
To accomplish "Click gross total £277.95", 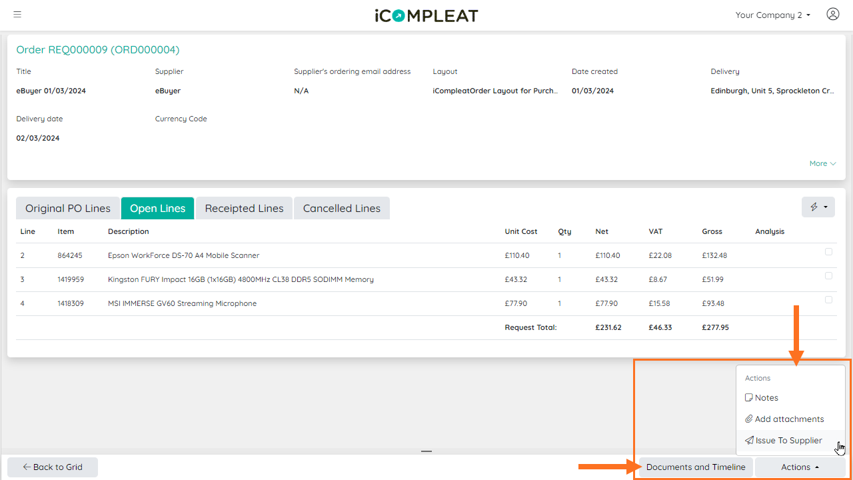I will 715,328.
